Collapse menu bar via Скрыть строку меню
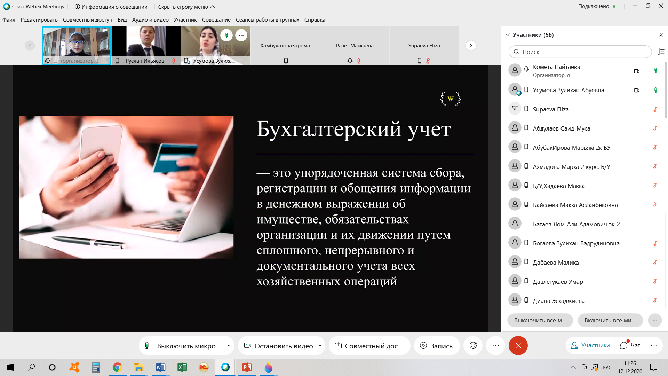This screenshot has width=668, height=376. tap(186, 7)
